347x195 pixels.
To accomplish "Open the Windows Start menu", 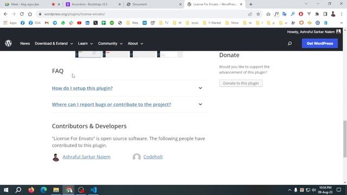I will click(x=6, y=190).
